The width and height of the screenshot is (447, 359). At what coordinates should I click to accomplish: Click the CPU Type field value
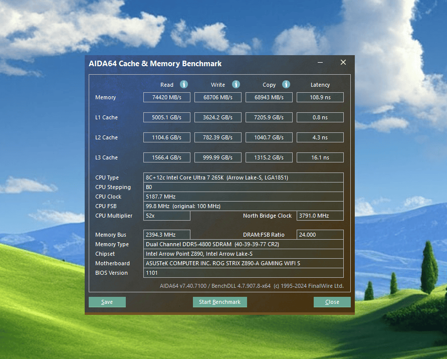[244, 177]
